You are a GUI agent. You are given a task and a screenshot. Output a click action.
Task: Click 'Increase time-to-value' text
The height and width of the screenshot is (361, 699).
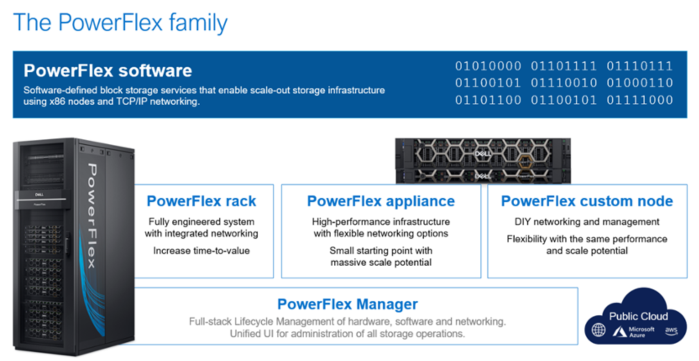[202, 251]
